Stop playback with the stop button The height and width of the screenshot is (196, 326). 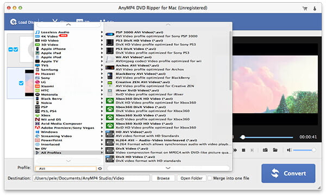pos(243,150)
